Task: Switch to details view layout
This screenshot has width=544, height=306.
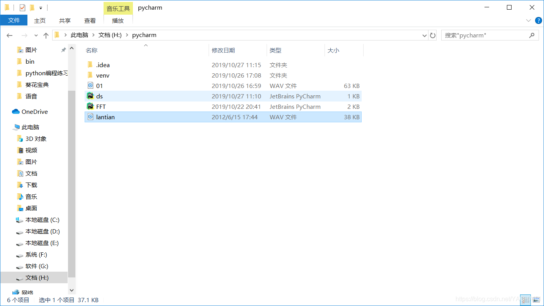Action: click(x=526, y=299)
